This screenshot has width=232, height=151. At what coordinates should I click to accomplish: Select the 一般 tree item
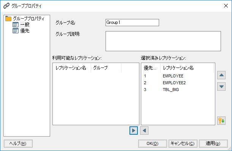click(25, 25)
